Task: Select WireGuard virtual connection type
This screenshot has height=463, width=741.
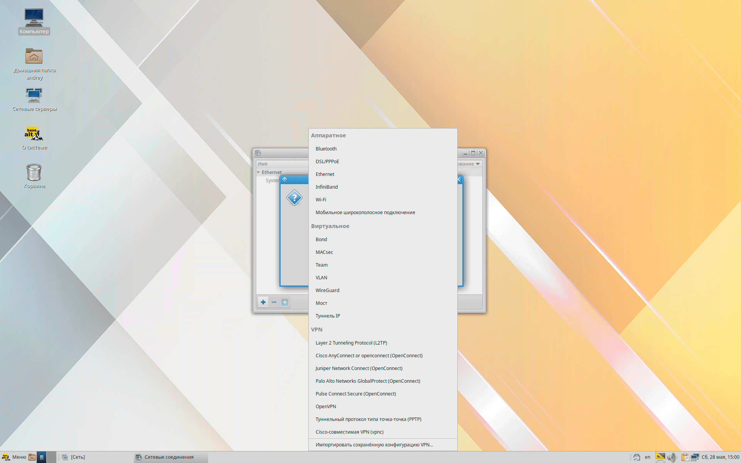Action: tap(327, 290)
